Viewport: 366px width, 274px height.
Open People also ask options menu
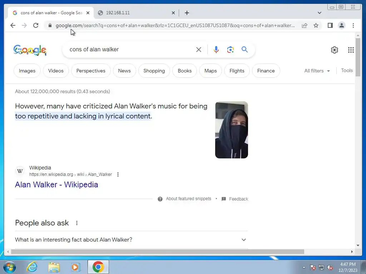coord(77,223)
